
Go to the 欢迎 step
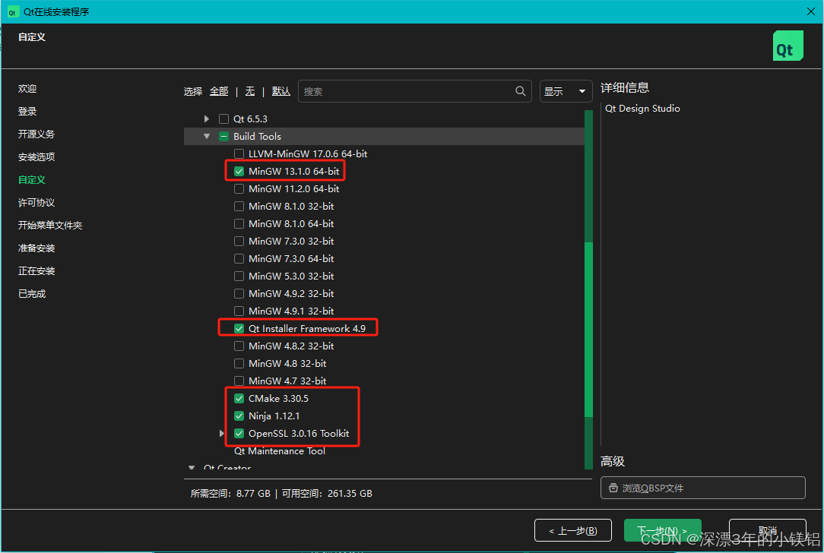27,89
